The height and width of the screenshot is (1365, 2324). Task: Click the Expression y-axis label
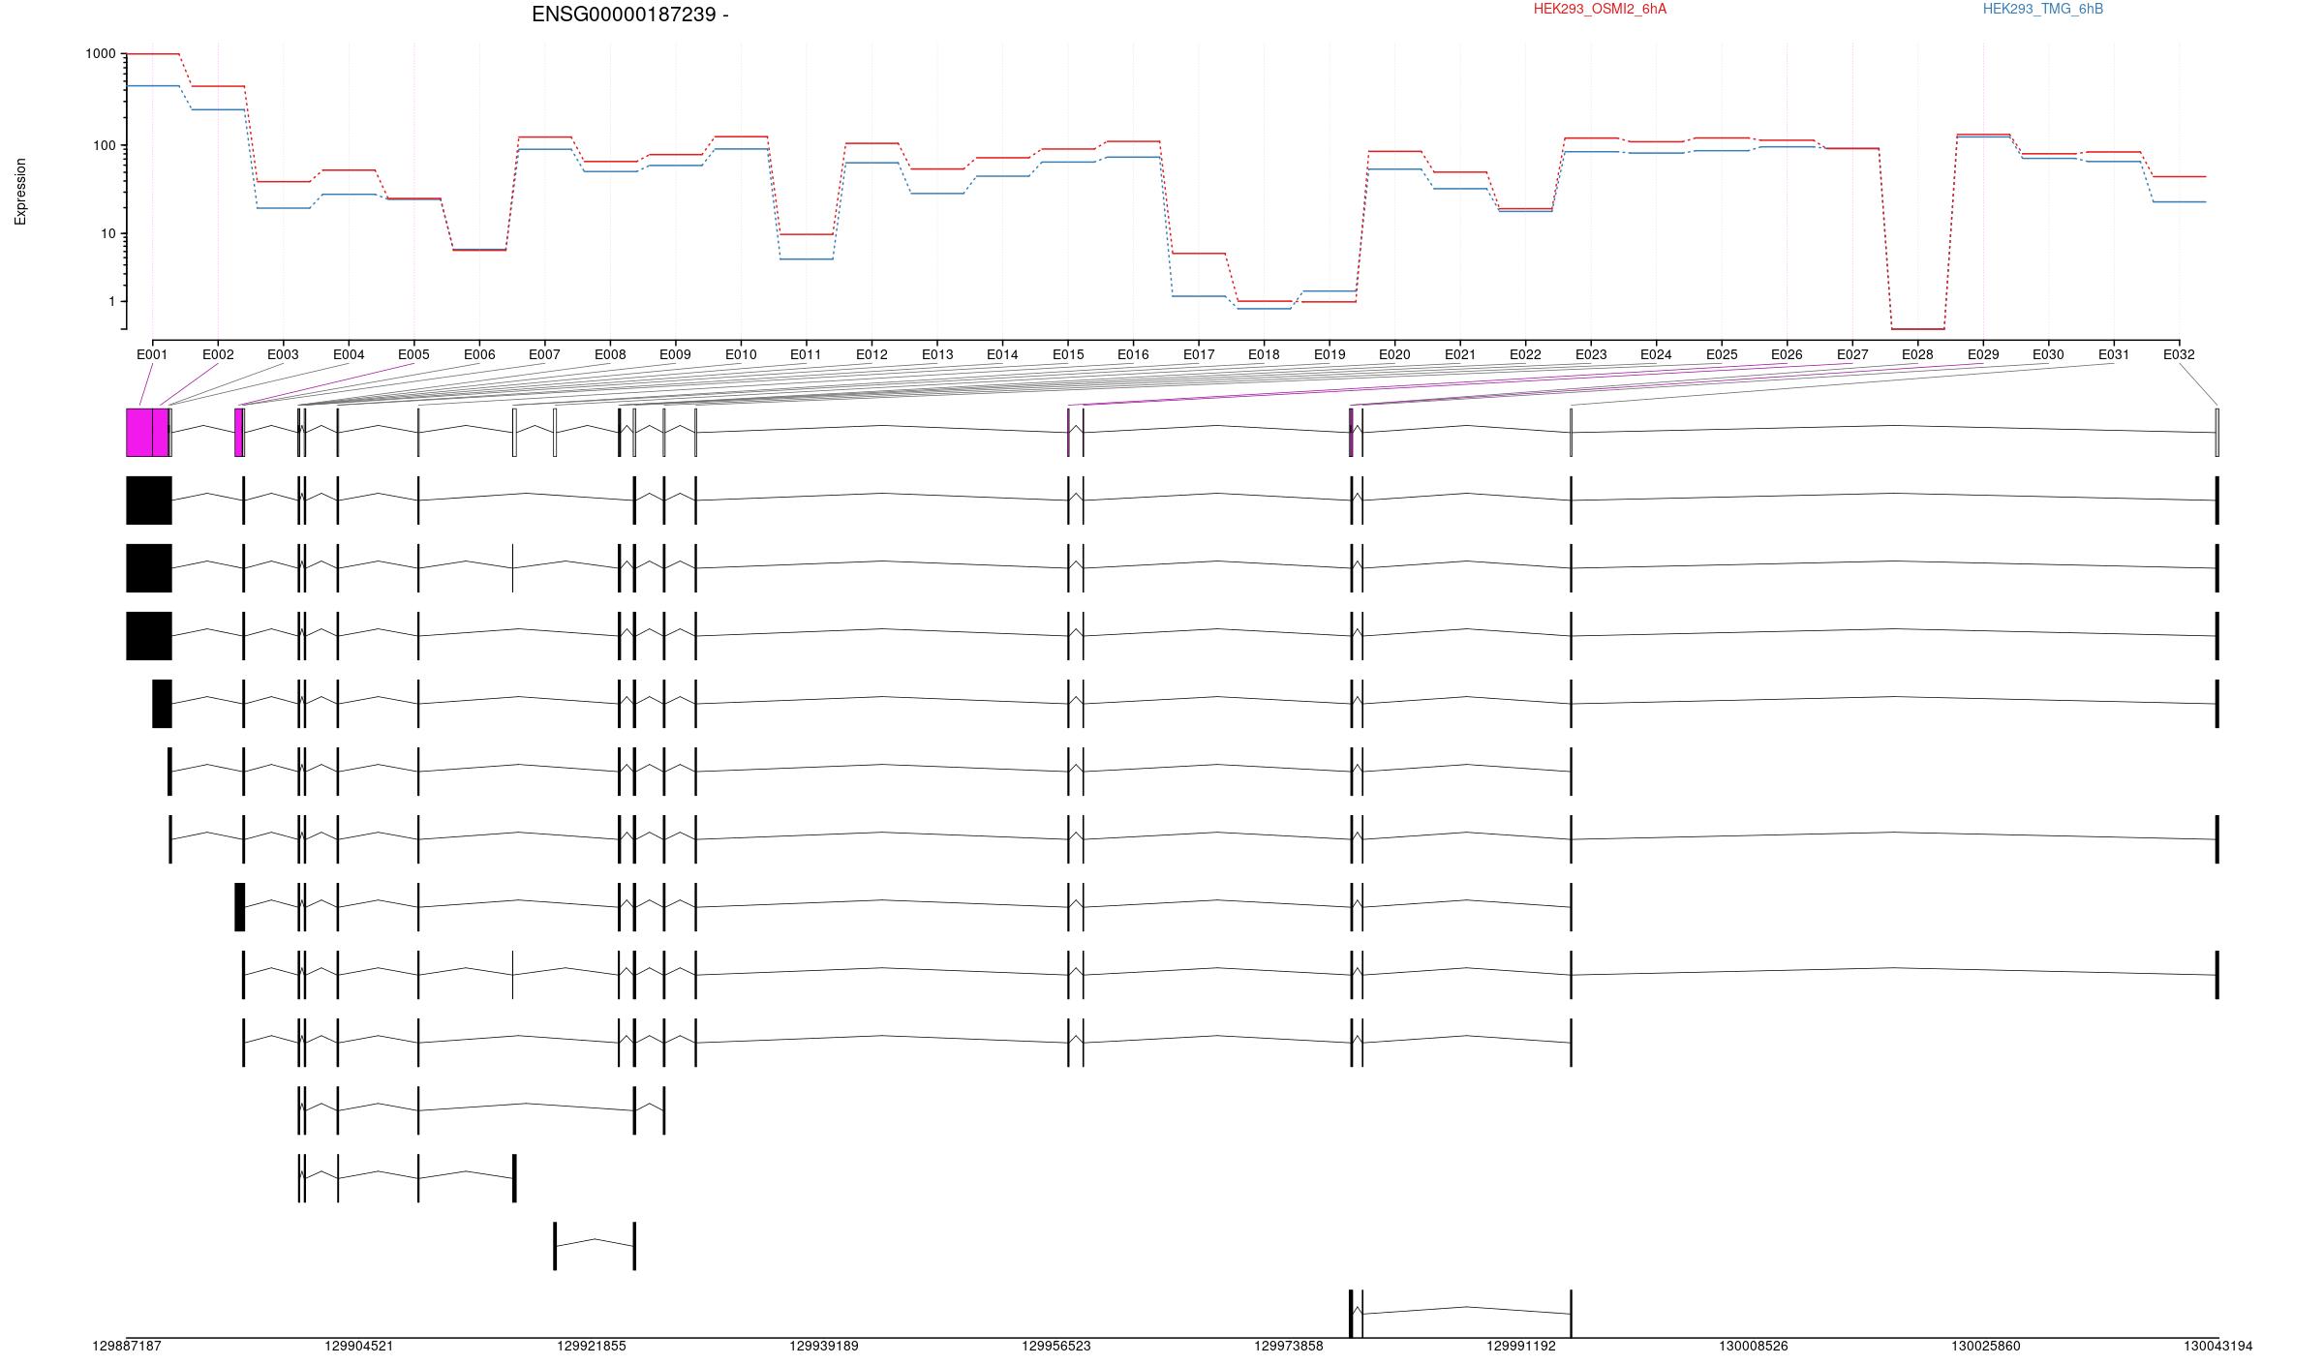(20, 192)
